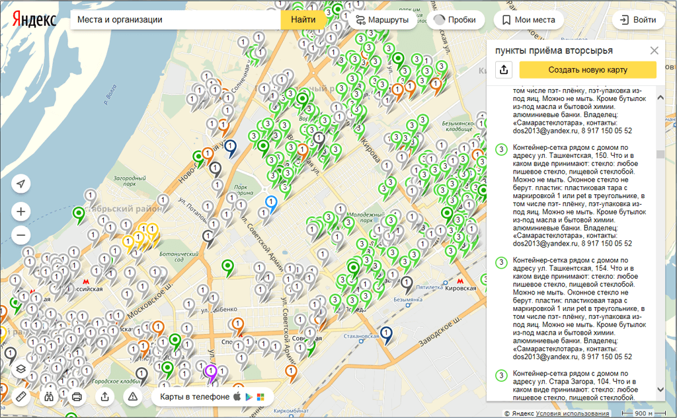Zoom in with the plus button
The image size is (677, 418).
tap(20, 212)
